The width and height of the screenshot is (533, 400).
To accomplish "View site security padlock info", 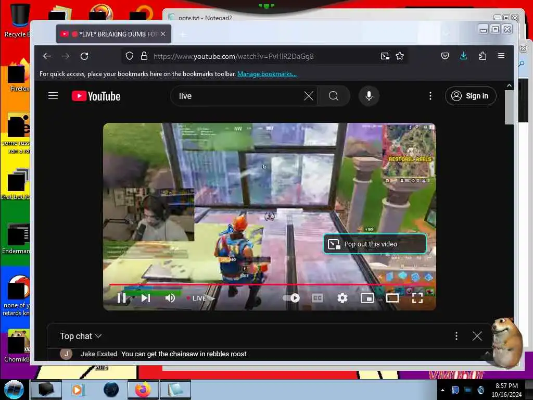I will (144, 56).
